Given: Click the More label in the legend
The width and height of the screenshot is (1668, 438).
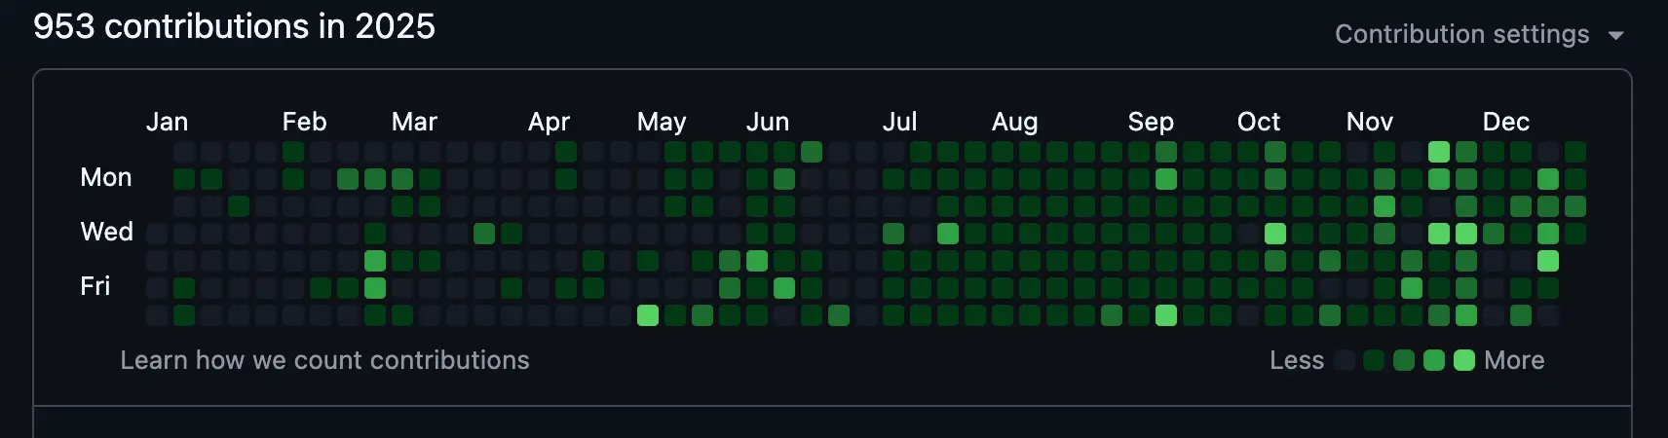Looking at the screenshot, I should click(x=1514, y=360).
